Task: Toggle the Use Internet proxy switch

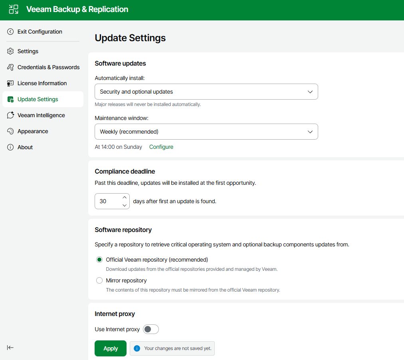Action: tap(151, 329)
